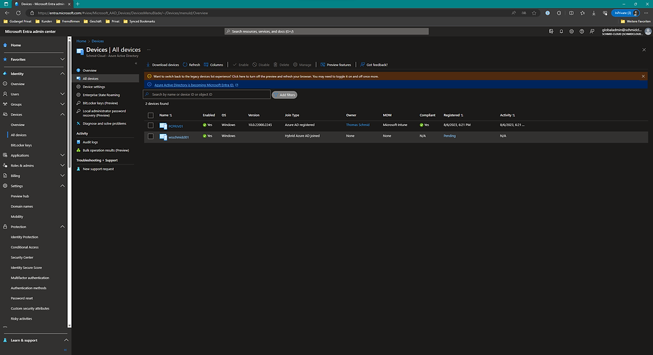Check the PCPRIV01 row checkbox
This screenshot has width=653, height=355.
click(x=151, y=125)
